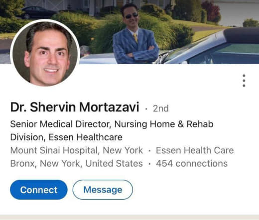
Task: Click the Senior Medical Director headline line
Action: tap(112, 124)
